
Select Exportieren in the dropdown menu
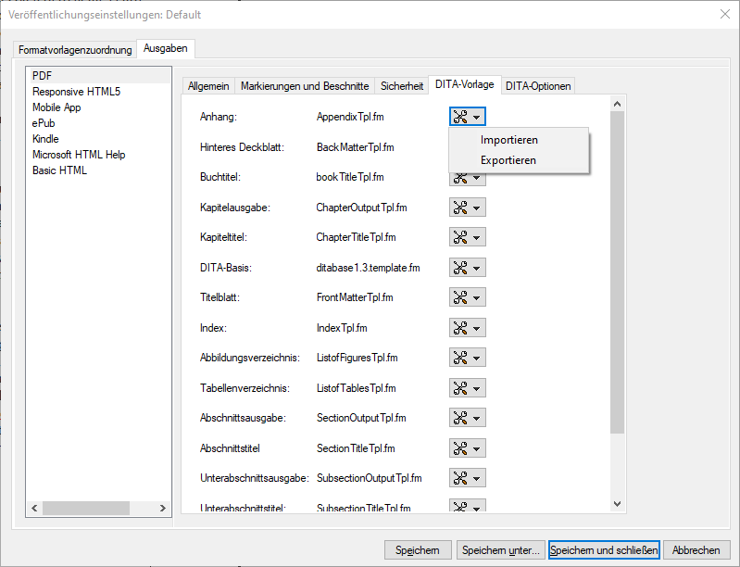point(508,160)
